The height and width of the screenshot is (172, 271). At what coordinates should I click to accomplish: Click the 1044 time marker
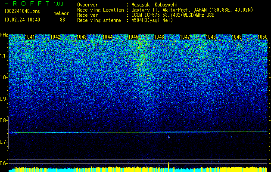click(x=107, y=37)
